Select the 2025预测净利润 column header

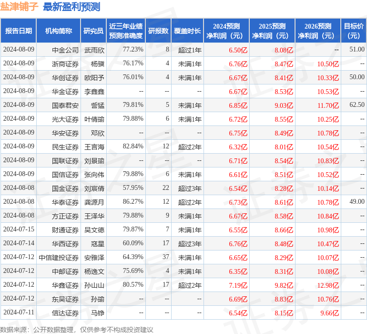tap(272, 31)
